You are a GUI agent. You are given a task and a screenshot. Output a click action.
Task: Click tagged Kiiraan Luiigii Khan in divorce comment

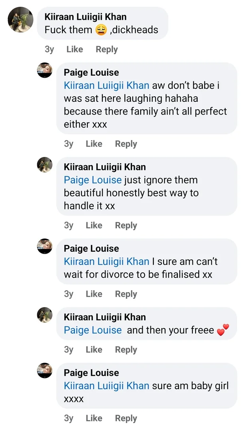106,262
